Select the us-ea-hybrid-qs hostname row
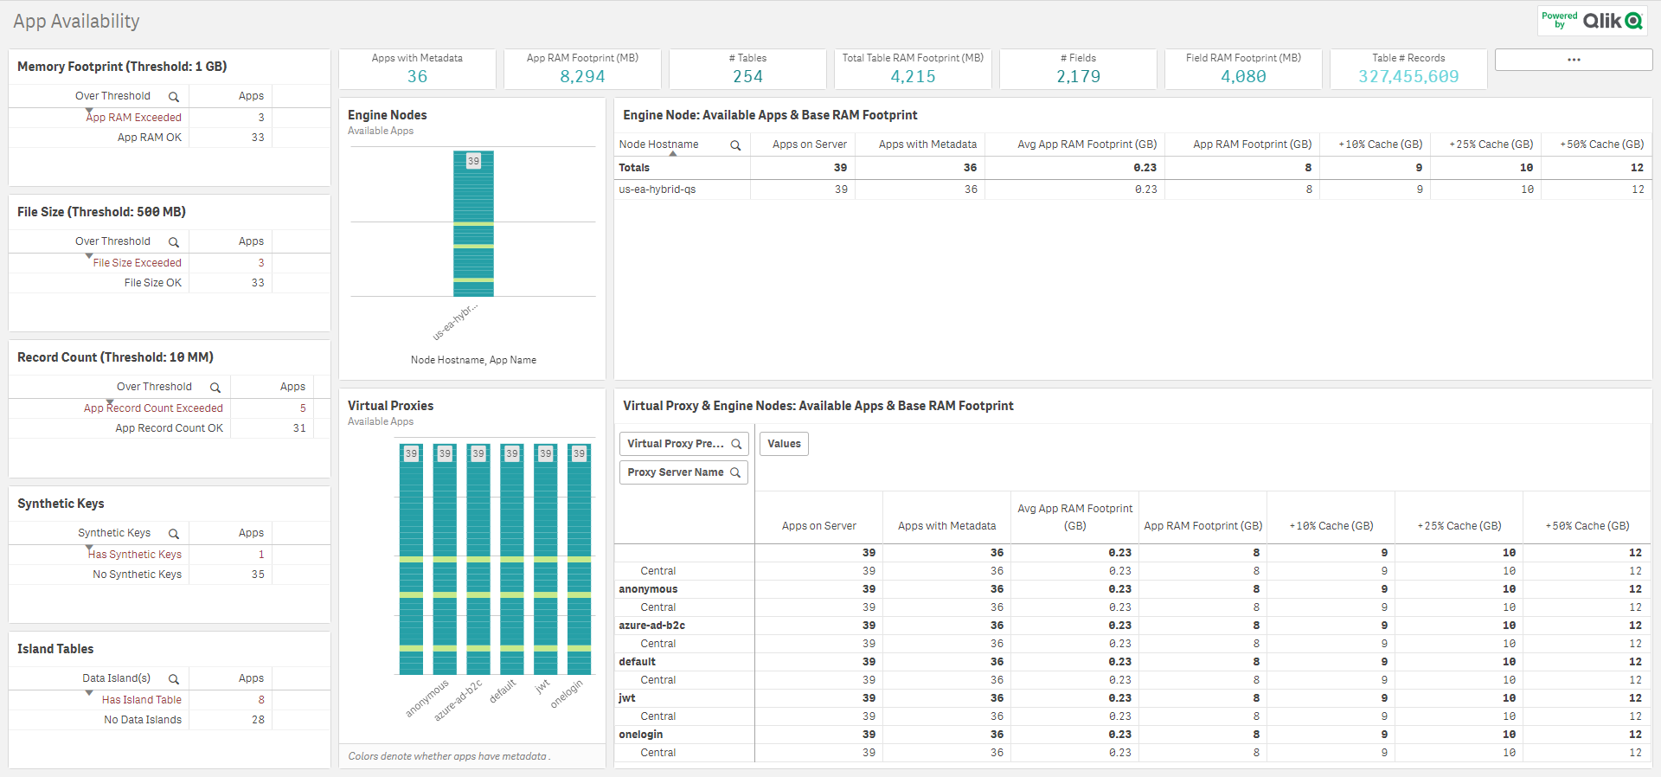 [x=657, y=189]
